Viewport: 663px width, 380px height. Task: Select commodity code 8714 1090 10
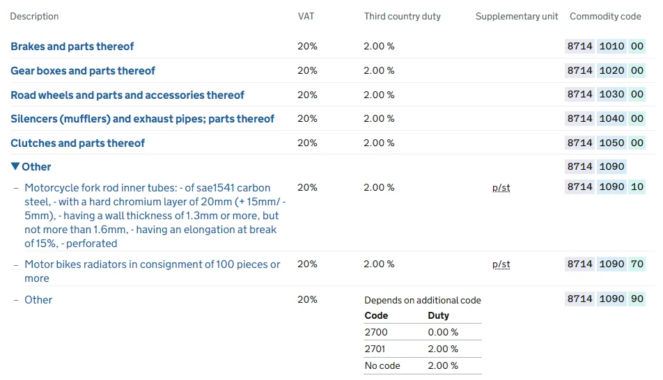pyautogui.click(x=605, y=187)
